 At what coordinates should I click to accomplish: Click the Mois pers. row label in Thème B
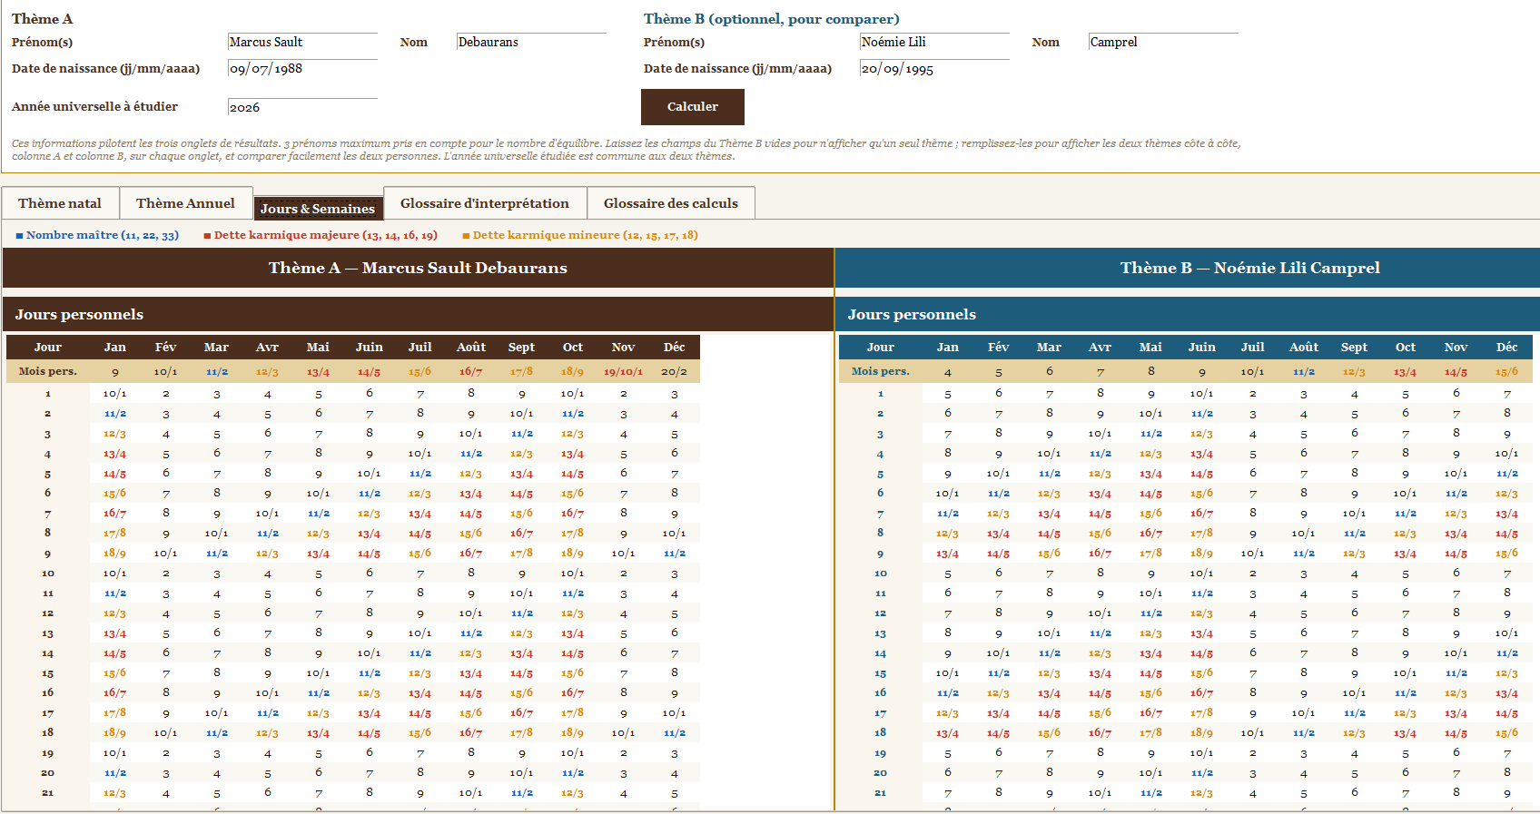coord(881,371)
